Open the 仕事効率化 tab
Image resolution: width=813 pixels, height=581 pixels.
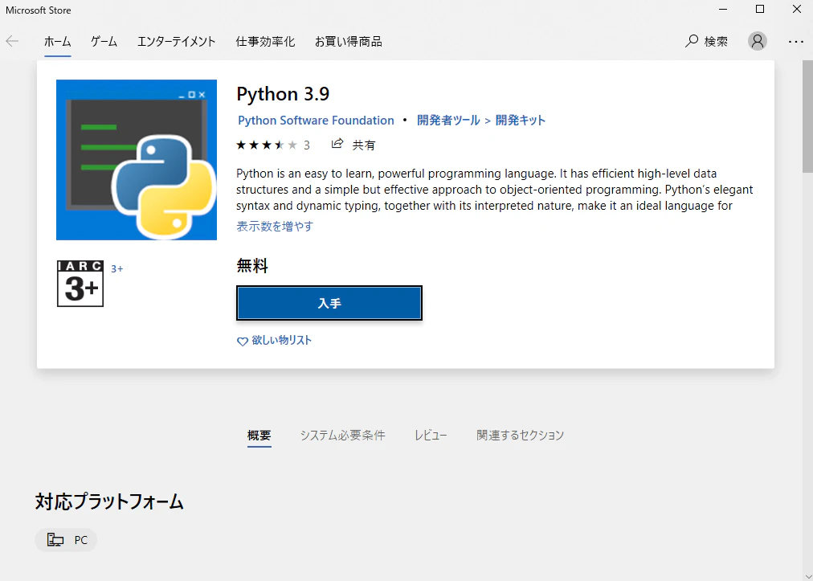coord(265,42)
